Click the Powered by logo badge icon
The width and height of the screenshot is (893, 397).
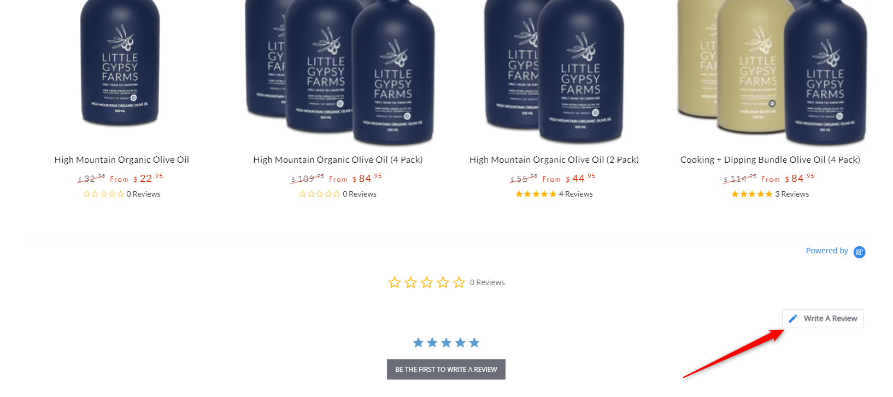click(859, 252)
